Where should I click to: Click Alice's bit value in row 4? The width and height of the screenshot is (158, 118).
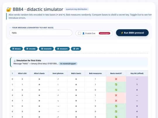click(22, 101)
